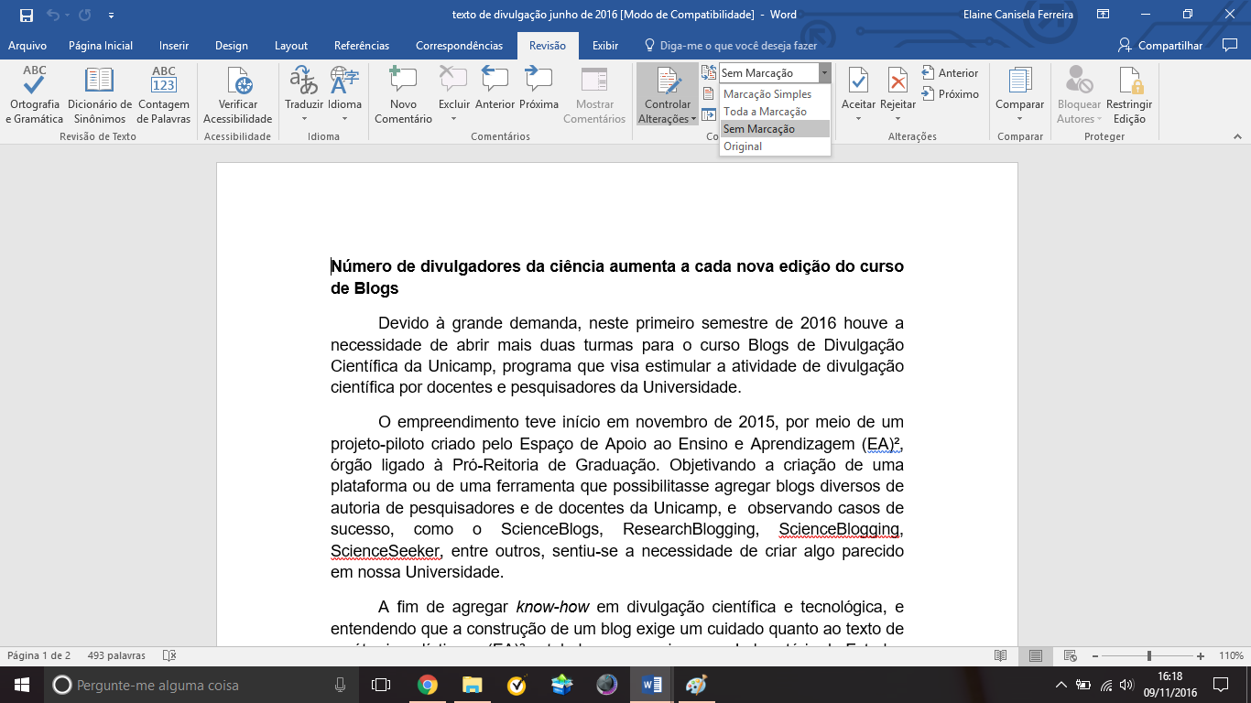Collapse the Sem Marcação combo box arrow
This screenshot has height=703, width=1251.
click(x=824, y=72)
